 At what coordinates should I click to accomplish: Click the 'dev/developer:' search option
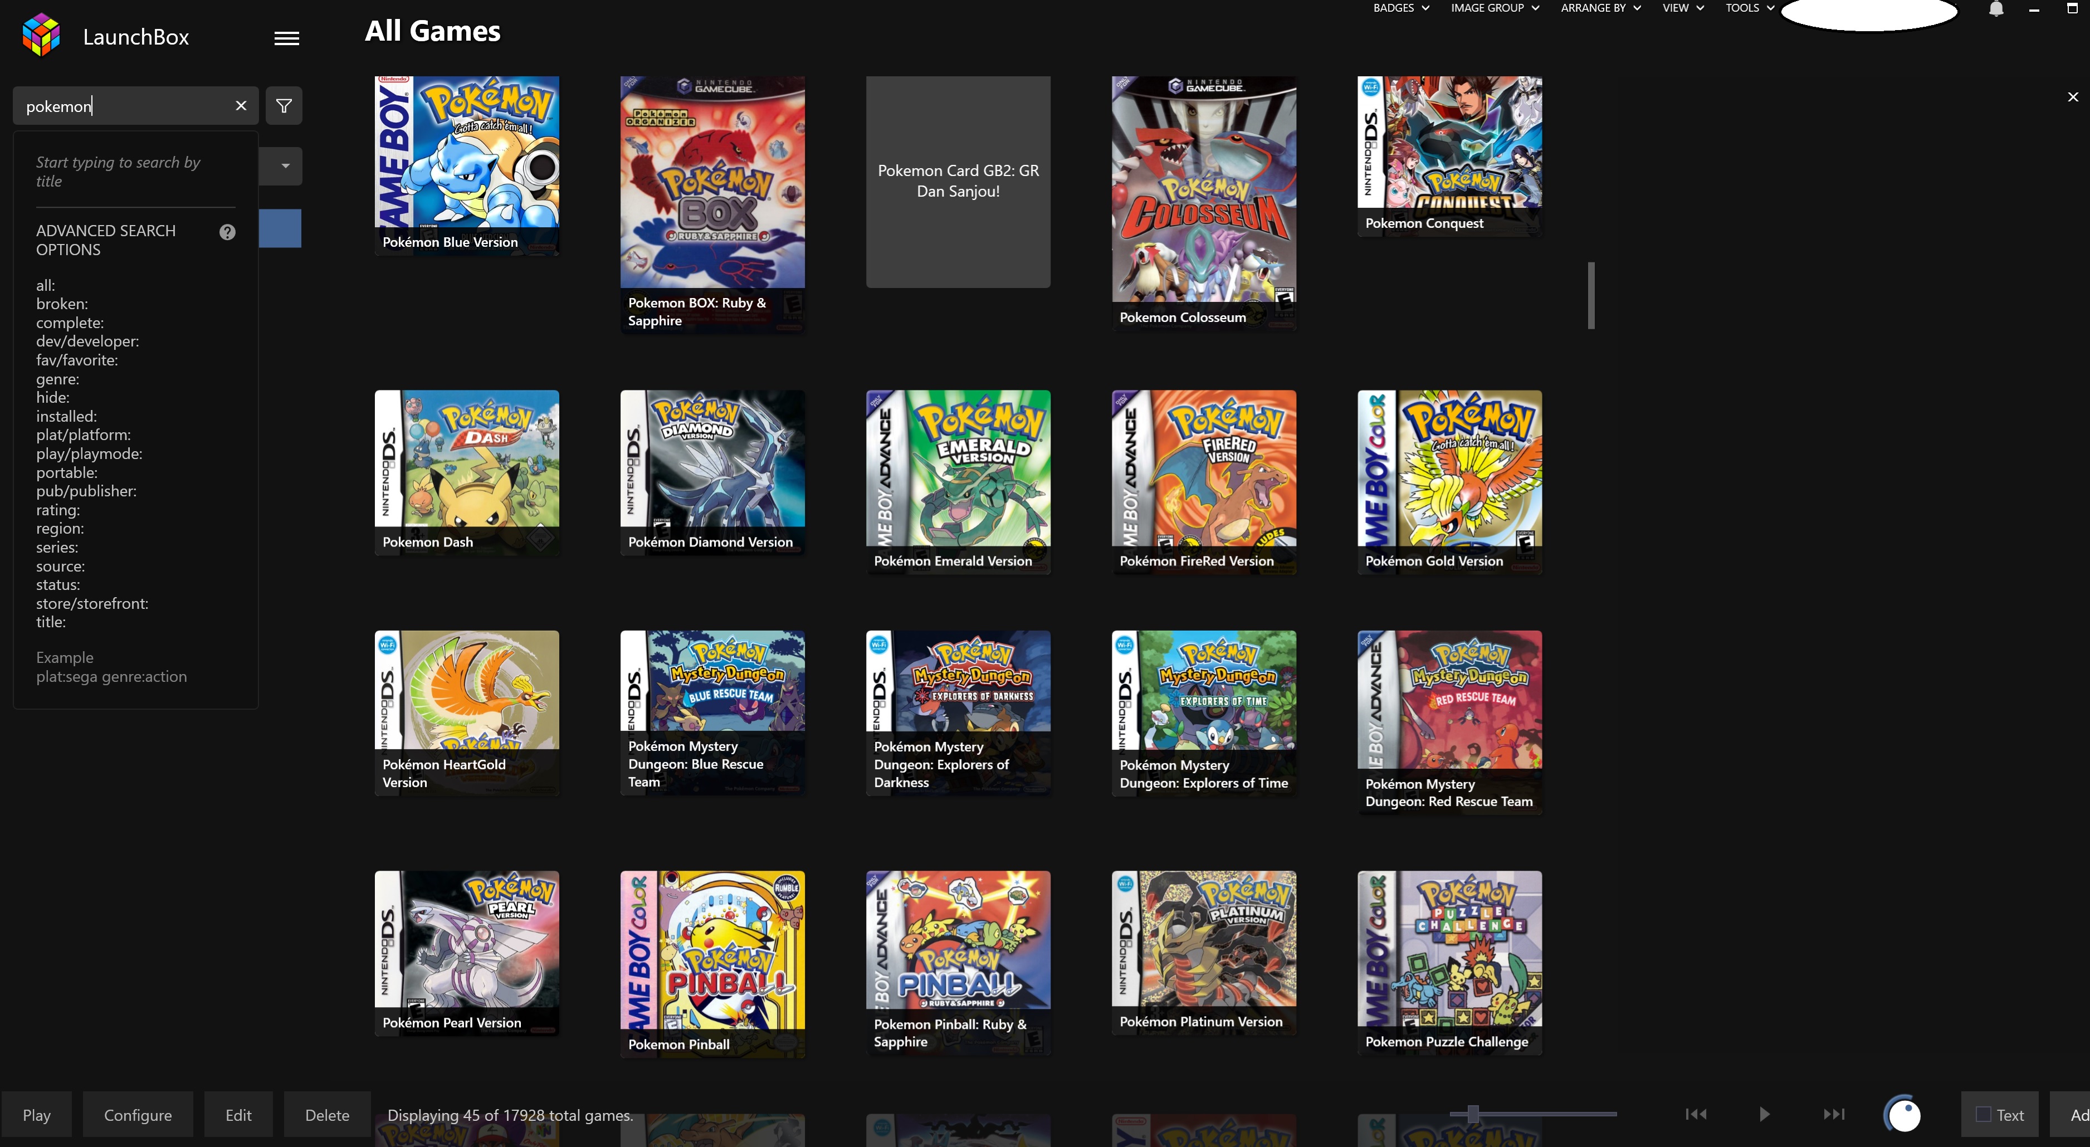click(x=87, y=341)
